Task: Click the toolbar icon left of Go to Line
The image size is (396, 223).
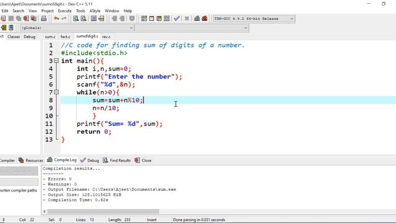Action: tap(93, 19)
